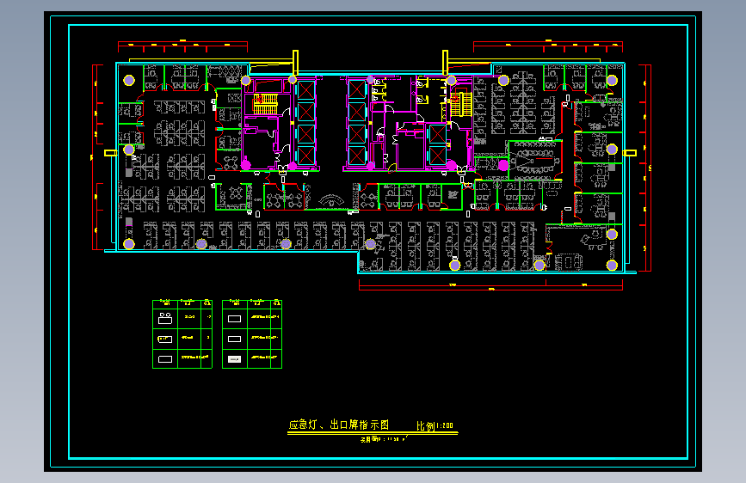Select the yellow vertical bar above the left core

click(x=295, y=62)
